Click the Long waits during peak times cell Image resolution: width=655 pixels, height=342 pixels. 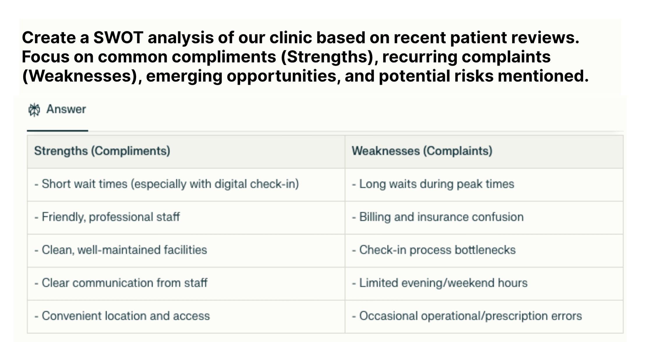point(484,185)
